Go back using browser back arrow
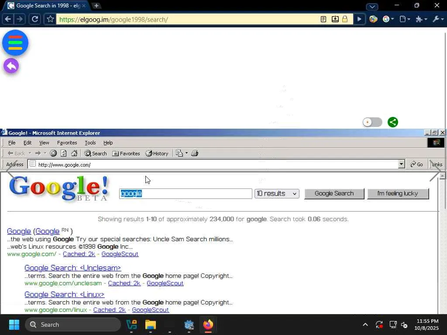This screenshot has height=335, width=447. pos(8,19)
